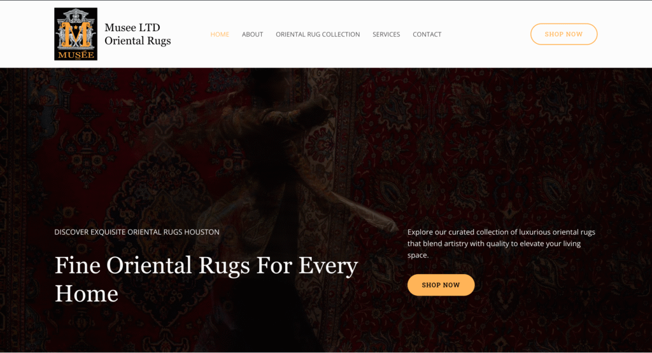Click the Explore our curated collection paragraph

pos(501,244)
